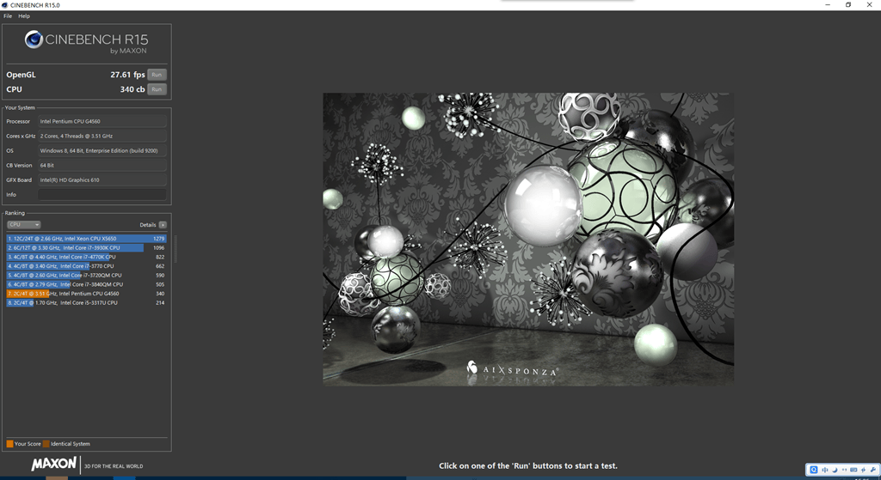
Task: Click the Identical System legend swatch
Action: click(x=46, y=444)
